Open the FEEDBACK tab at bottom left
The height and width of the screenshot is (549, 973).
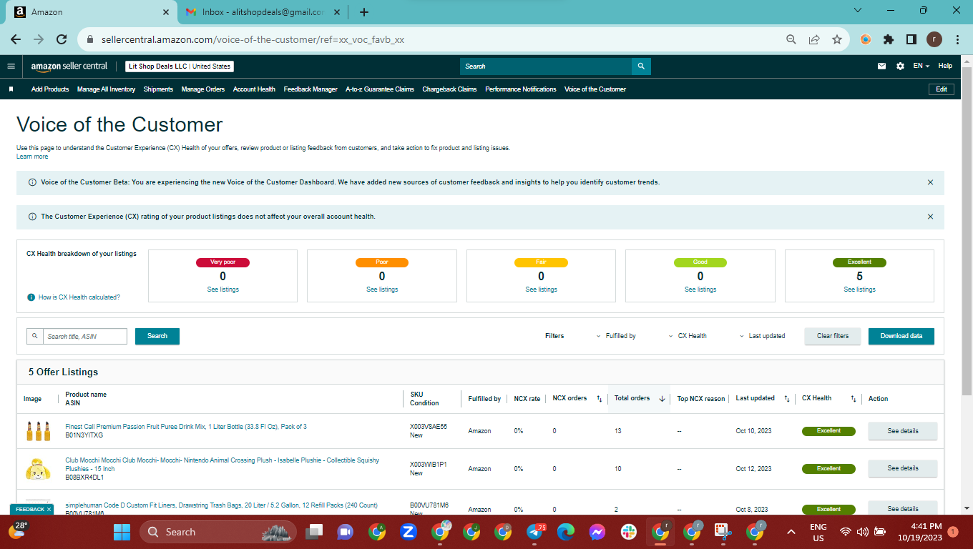31,510
